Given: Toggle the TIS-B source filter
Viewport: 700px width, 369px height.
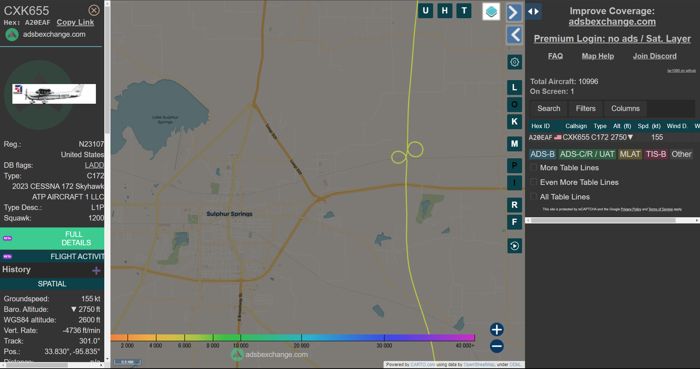Looking at the screenshot, I should [656, 154].
